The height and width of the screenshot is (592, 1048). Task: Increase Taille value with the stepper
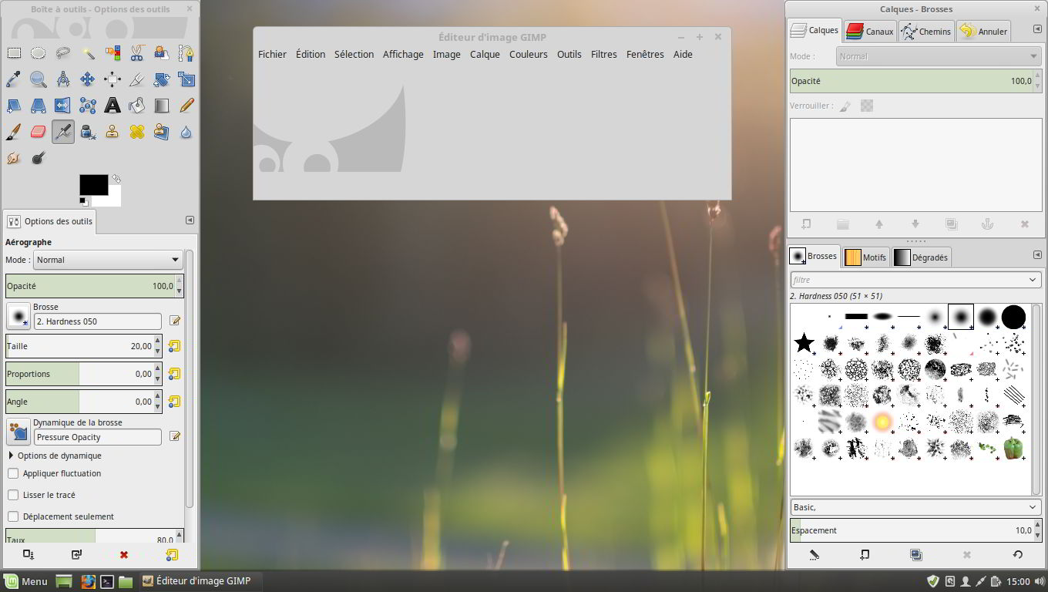[x=158, y=341]
